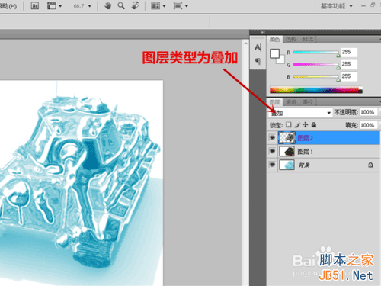
Task: Select the 背景 layer thumbnail
Action: pyautogui.click(x=287, y=165)
